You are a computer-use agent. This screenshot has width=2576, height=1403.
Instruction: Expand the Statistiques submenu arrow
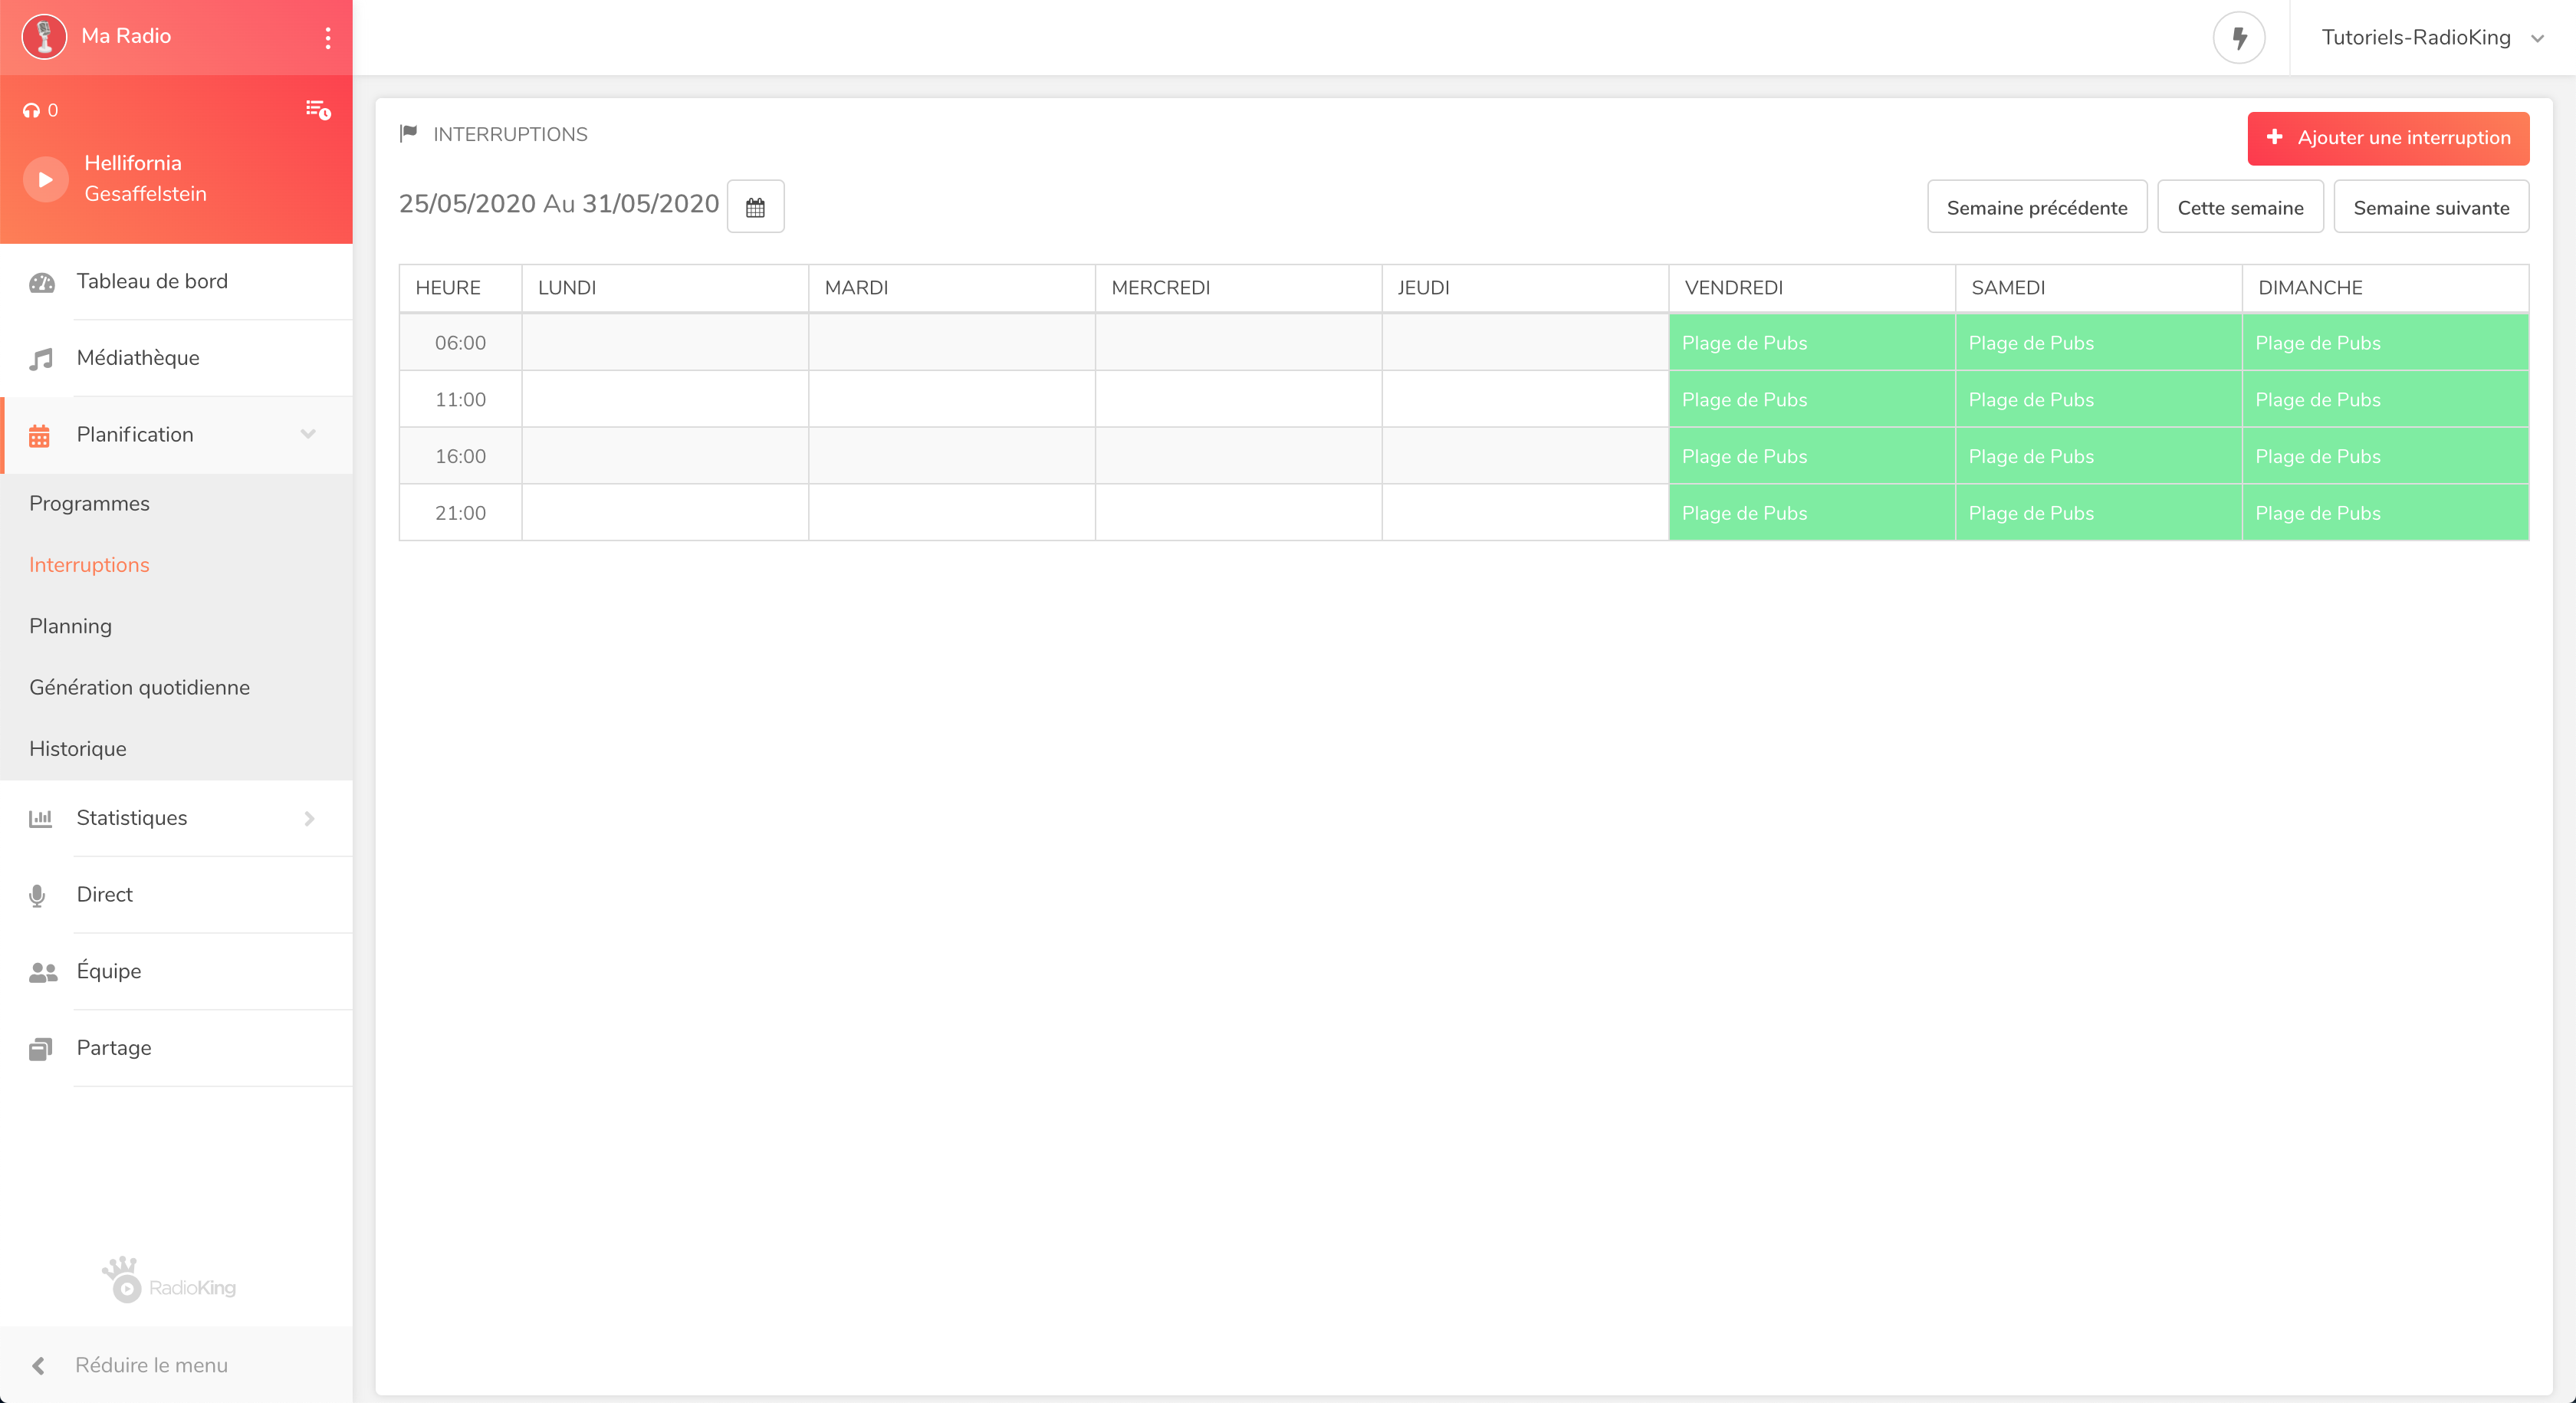click(309, 819)
